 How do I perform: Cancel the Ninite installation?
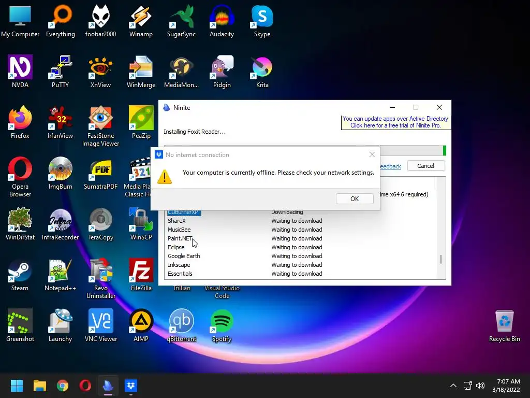click(425, 166)
